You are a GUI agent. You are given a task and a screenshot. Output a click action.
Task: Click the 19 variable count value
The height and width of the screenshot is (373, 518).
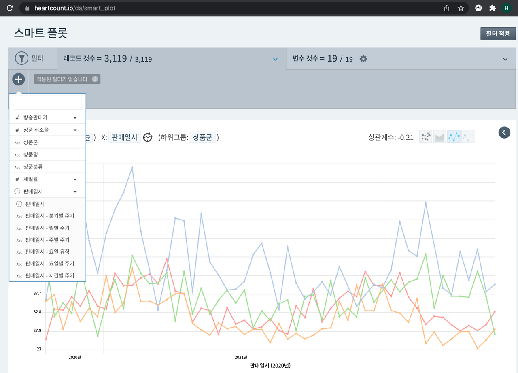332,59
